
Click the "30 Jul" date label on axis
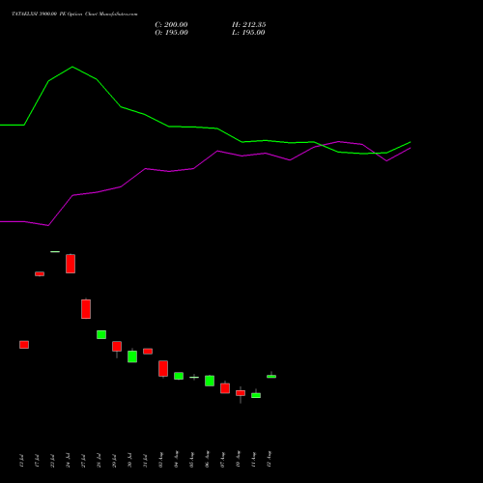(129, 461)
